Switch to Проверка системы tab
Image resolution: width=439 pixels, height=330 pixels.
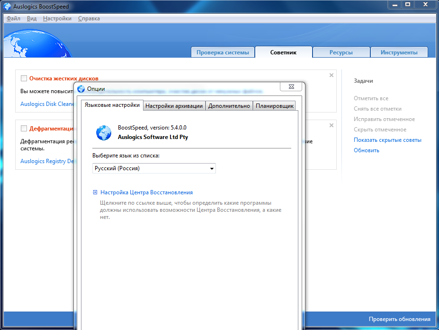pyautogui.click(x=223, y=52)
